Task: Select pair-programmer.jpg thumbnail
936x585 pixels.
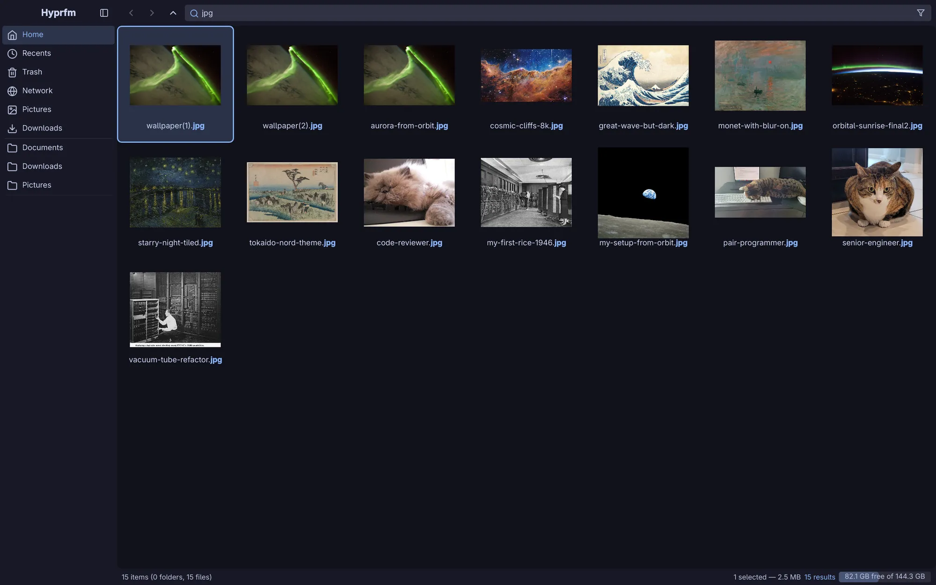Action: 760,192
